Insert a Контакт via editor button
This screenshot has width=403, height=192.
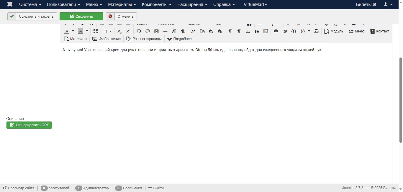(x=380, y=31)
